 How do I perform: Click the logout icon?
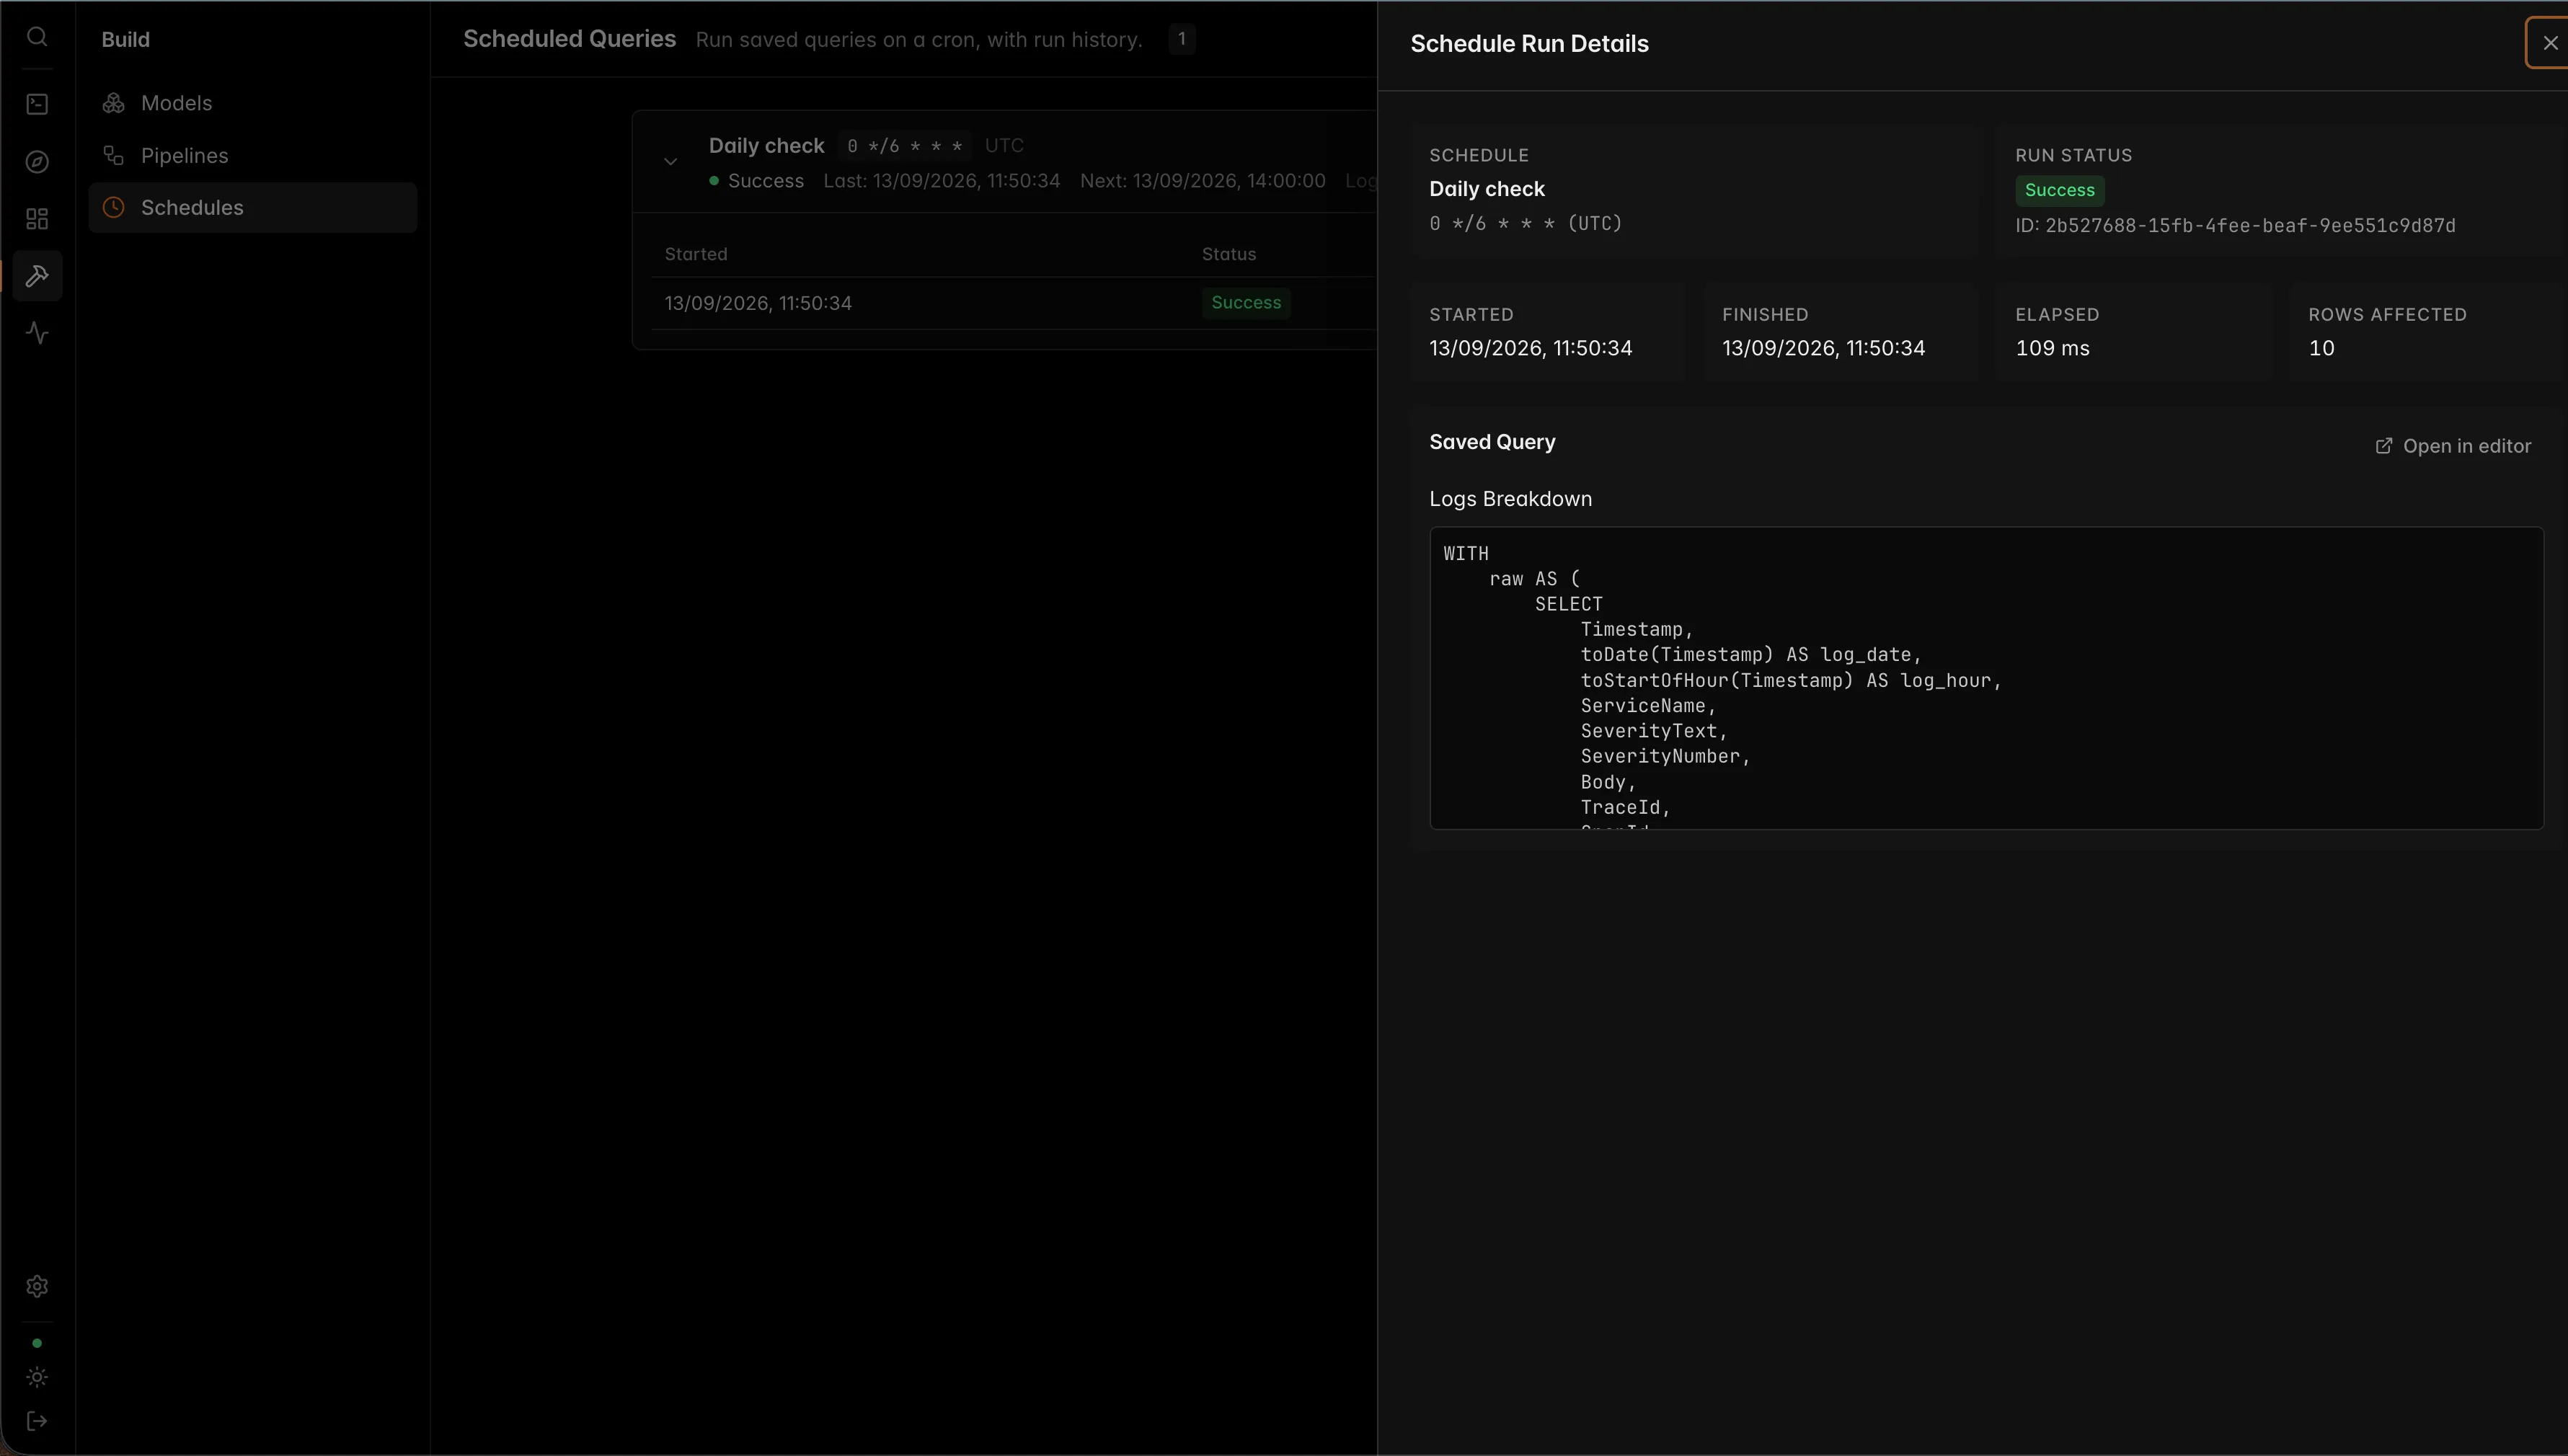[37, 1421]
